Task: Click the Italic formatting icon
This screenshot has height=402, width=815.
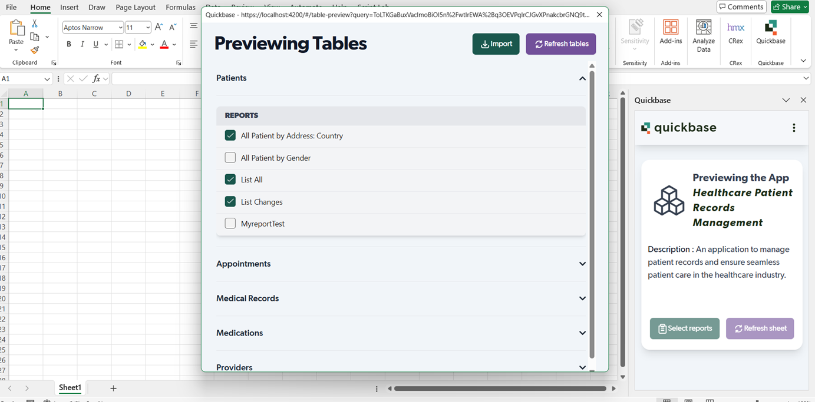Action: click(x=82, y=44)
